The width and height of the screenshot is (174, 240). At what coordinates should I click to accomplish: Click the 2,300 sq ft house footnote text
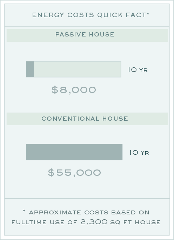click(120, 222)
